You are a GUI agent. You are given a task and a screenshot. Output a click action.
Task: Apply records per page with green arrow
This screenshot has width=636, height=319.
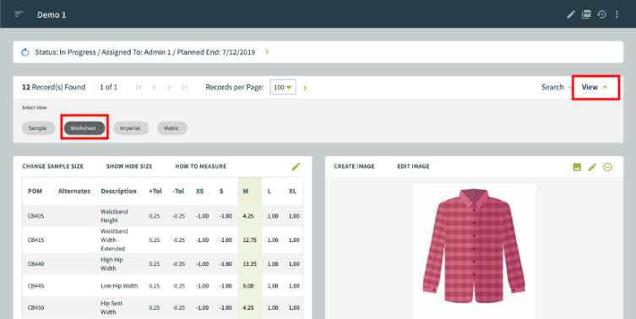[305, 88]
